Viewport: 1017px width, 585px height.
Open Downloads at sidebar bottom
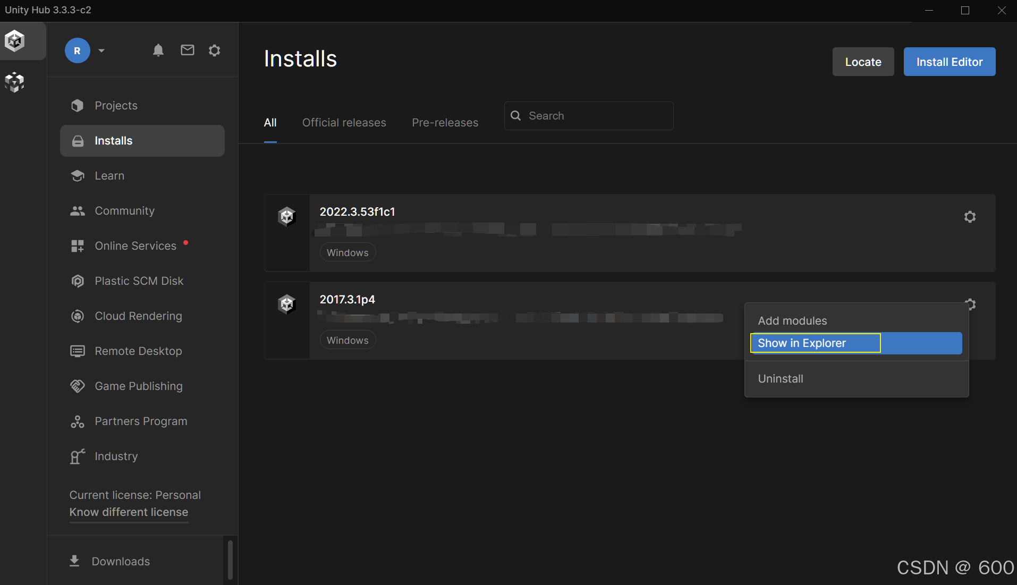pyautogui.click(x=121, y=562)
